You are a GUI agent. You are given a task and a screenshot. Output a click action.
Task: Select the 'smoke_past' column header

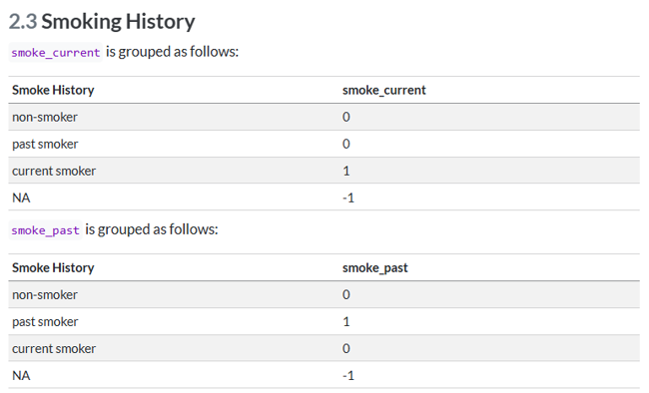[x=375, y=268]
